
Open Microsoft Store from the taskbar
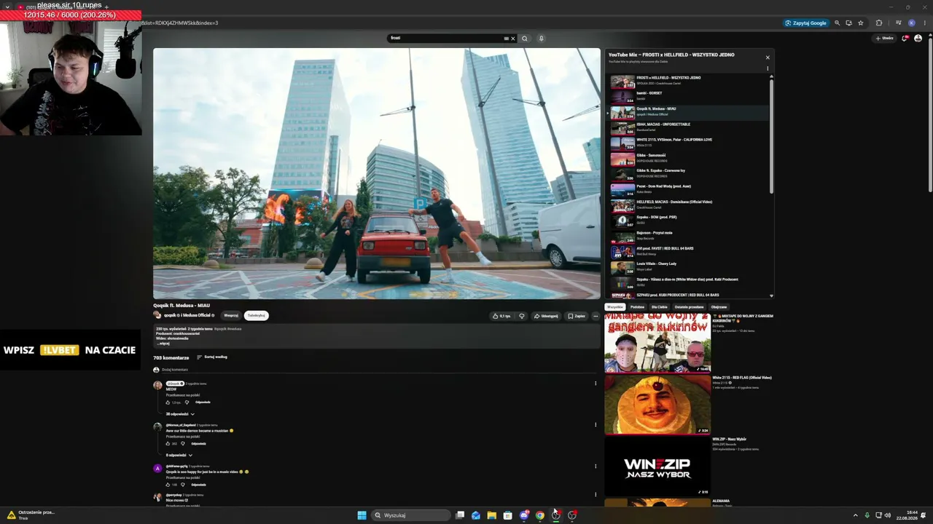point(507,515)
